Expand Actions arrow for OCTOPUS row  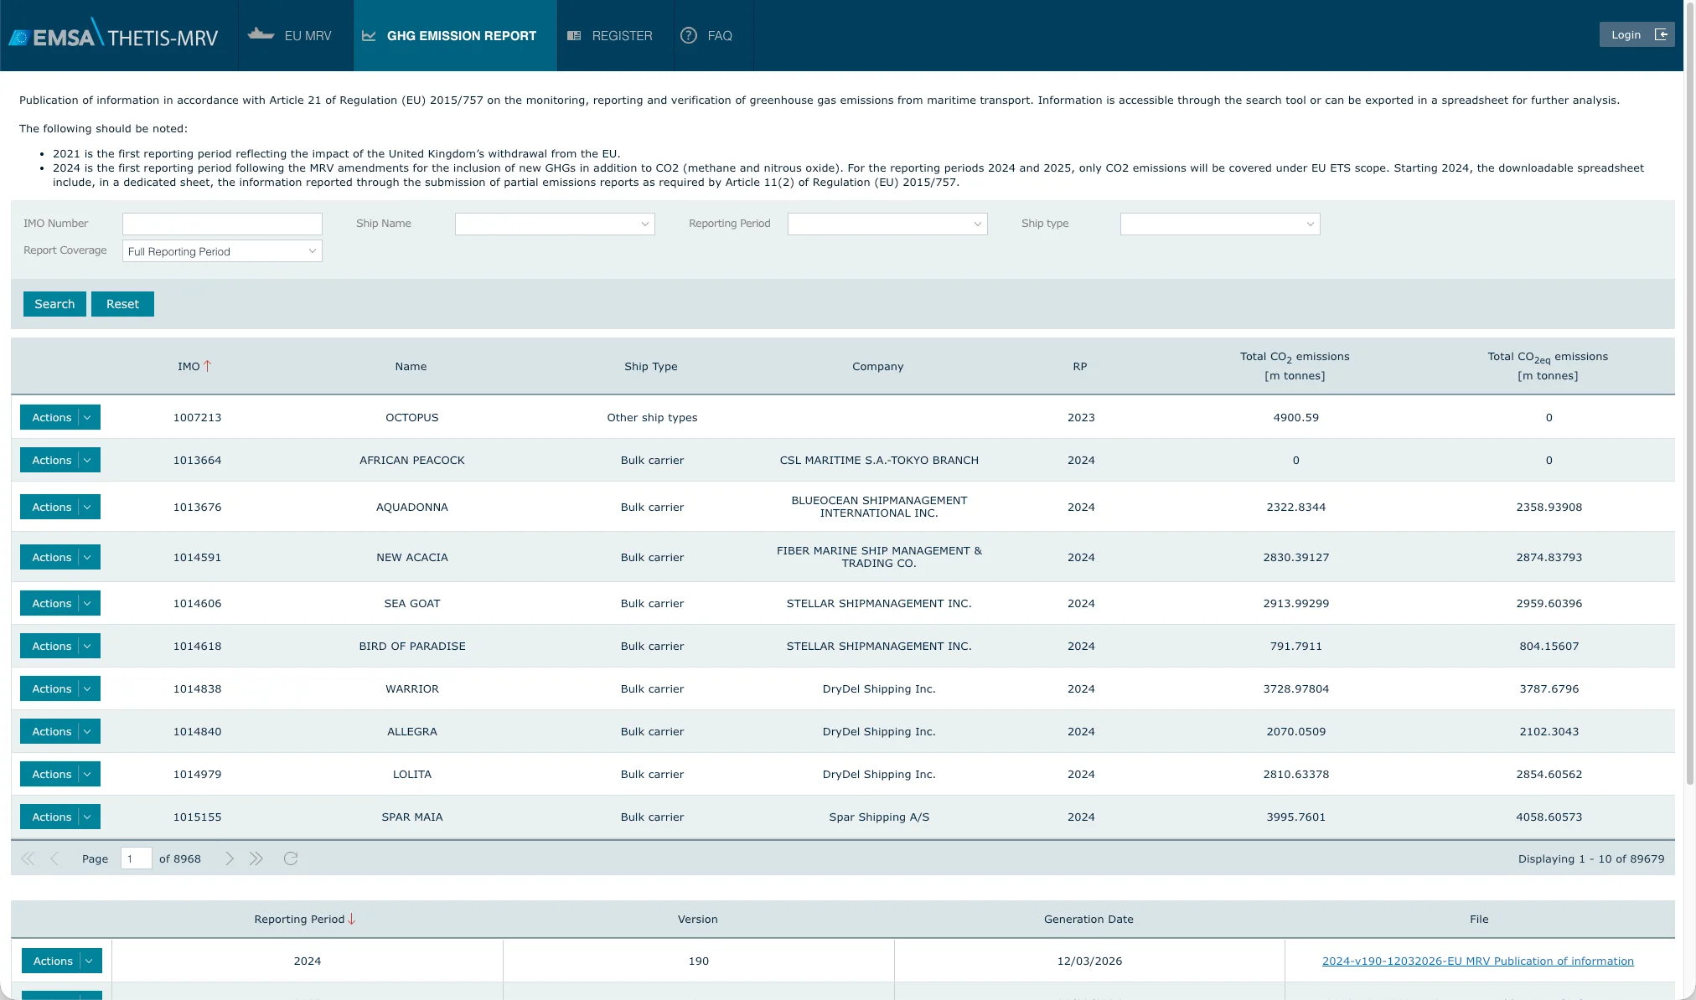[x=87, y=417]
